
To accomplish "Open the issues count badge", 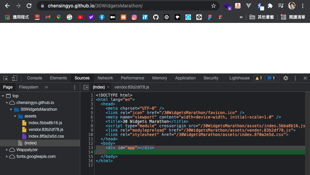I will 271,78.
